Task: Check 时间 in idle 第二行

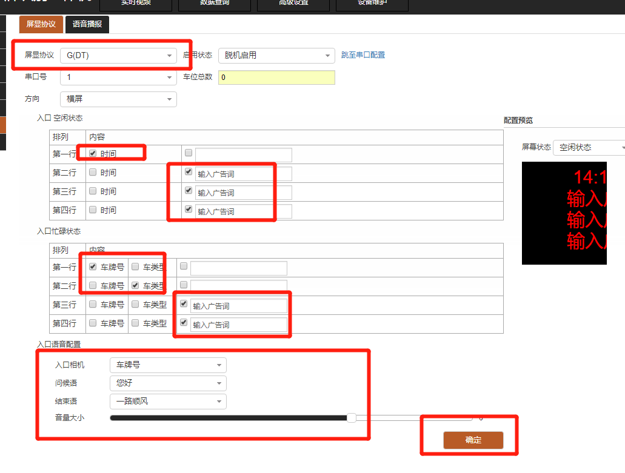Action: click(x=93, y=172)
